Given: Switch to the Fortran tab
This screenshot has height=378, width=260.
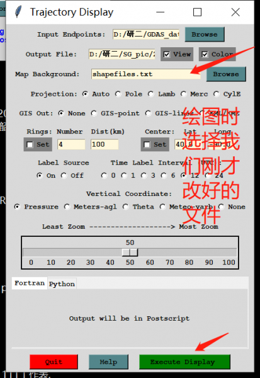Looking at the screenshot, I should pos(30,283).
